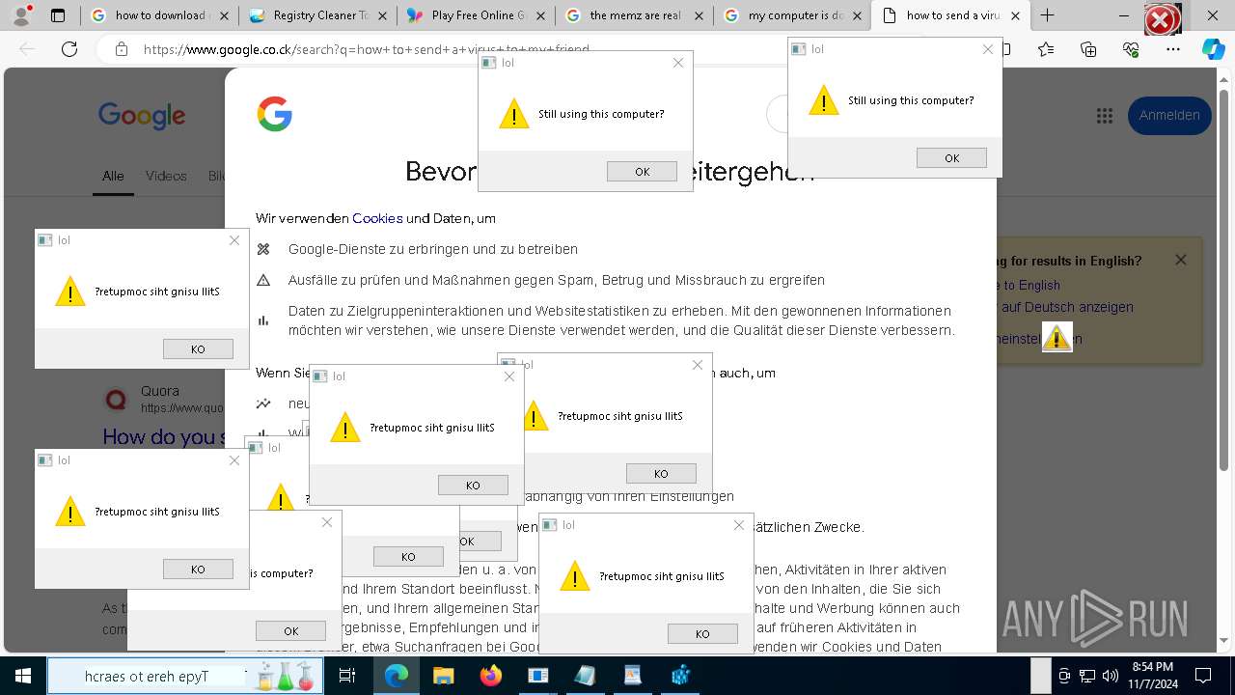Open the tab actions menu icon
This screenshot has width=1235, height=695.
point(58,15)
